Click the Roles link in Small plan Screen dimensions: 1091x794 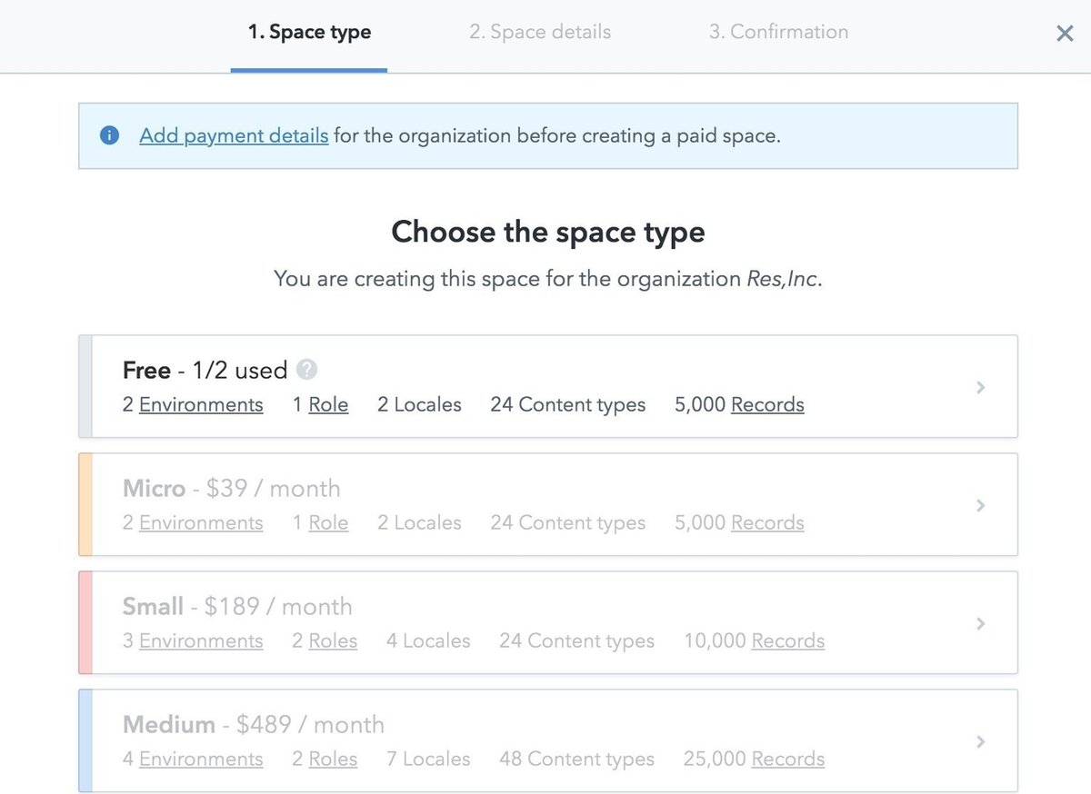coord(333,641)
